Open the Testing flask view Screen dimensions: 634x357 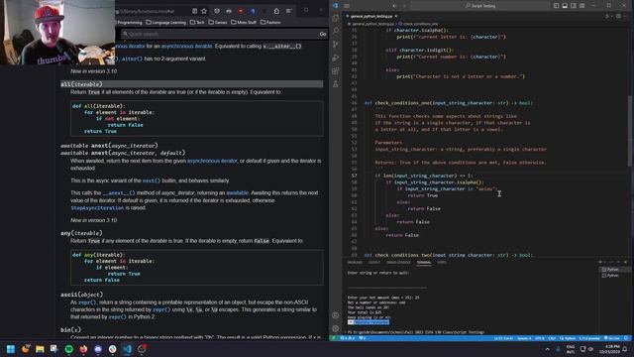click(336, 84)
